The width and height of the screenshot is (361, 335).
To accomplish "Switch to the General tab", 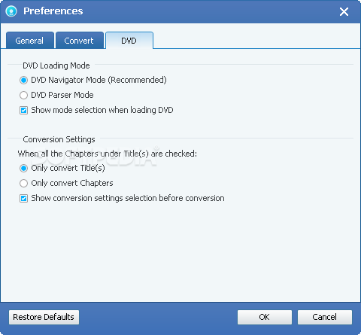I will [29, 41].
